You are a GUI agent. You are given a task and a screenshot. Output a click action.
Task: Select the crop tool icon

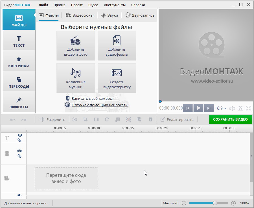(x=85, y=119)
